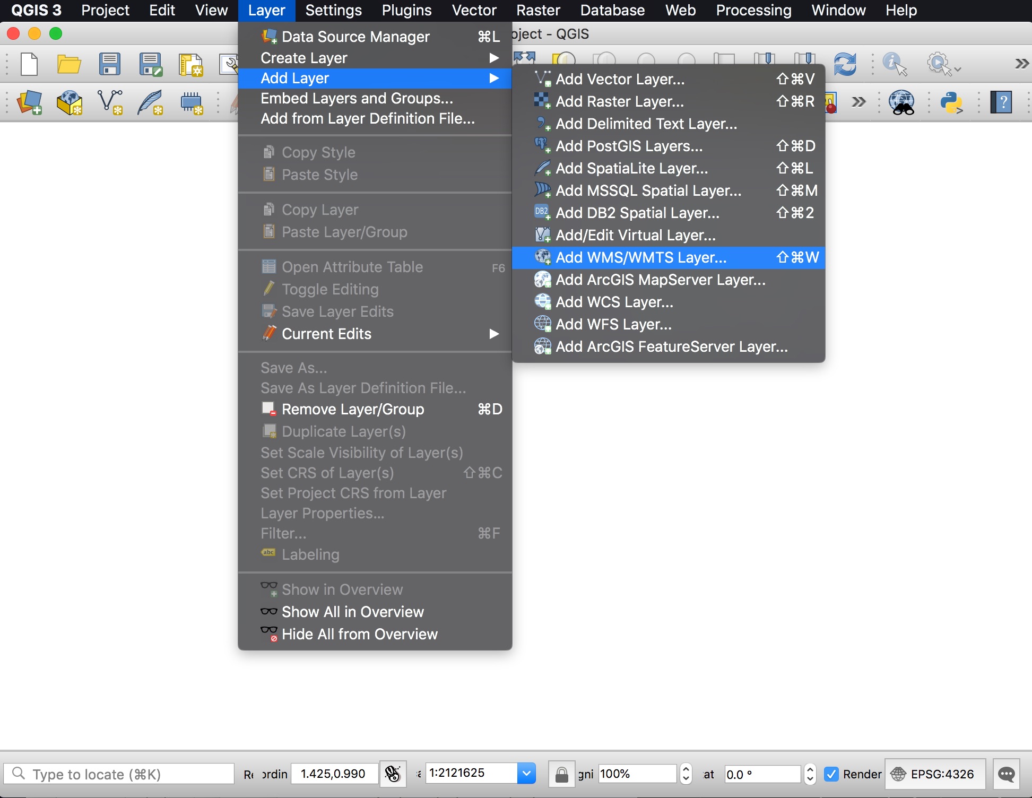The height and width of the screenshot is (798, 1032).
Task: Click the Help question mark icon
Action: coord(1002,102)
